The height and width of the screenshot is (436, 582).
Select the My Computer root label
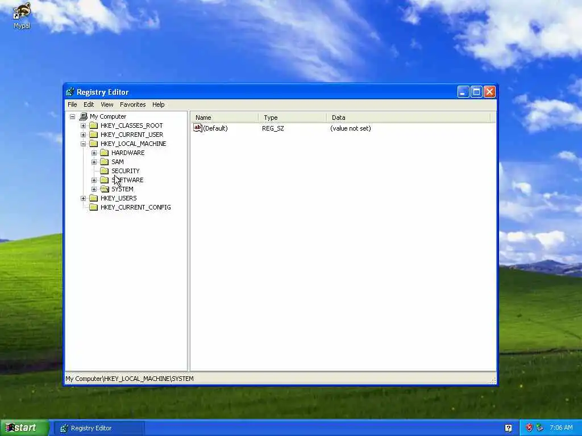pos(107,116)
